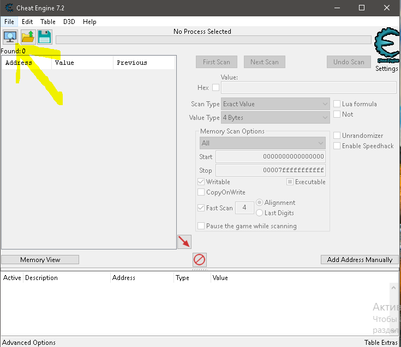Screen dimensions: 401x347
Task: Click the Value input field
Action: click(x=309, y=88)
